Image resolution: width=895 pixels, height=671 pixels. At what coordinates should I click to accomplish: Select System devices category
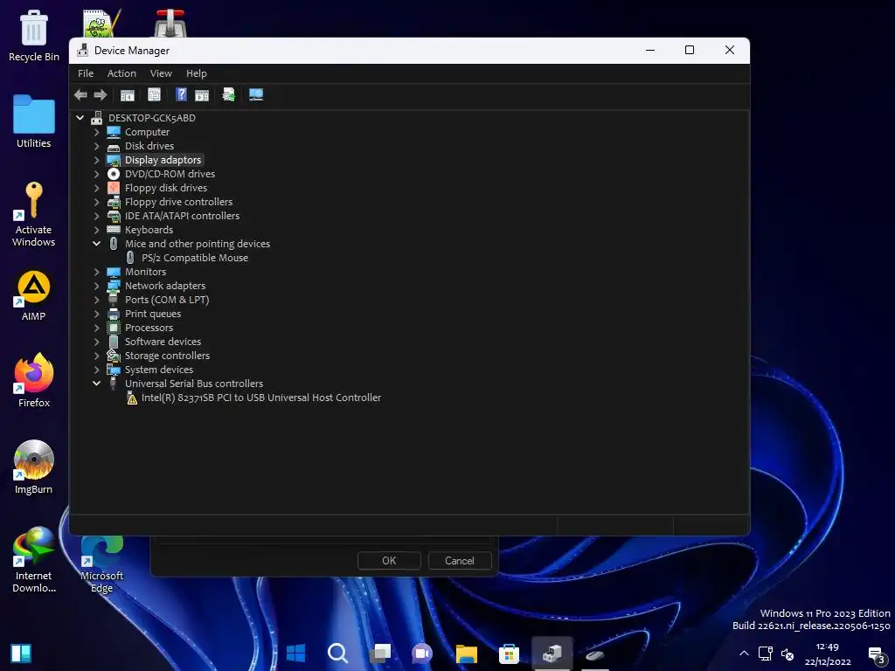159,370
